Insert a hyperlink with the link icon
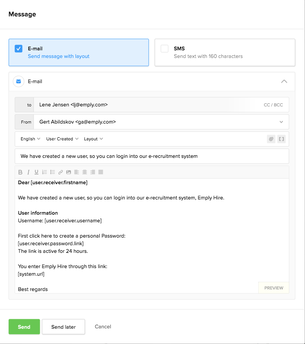The height and width of the screenshot is (344, 305). (x=60, y=172)
